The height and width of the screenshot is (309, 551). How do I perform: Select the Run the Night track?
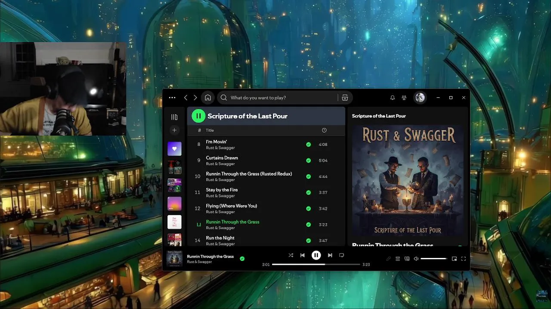click(266, 240)
